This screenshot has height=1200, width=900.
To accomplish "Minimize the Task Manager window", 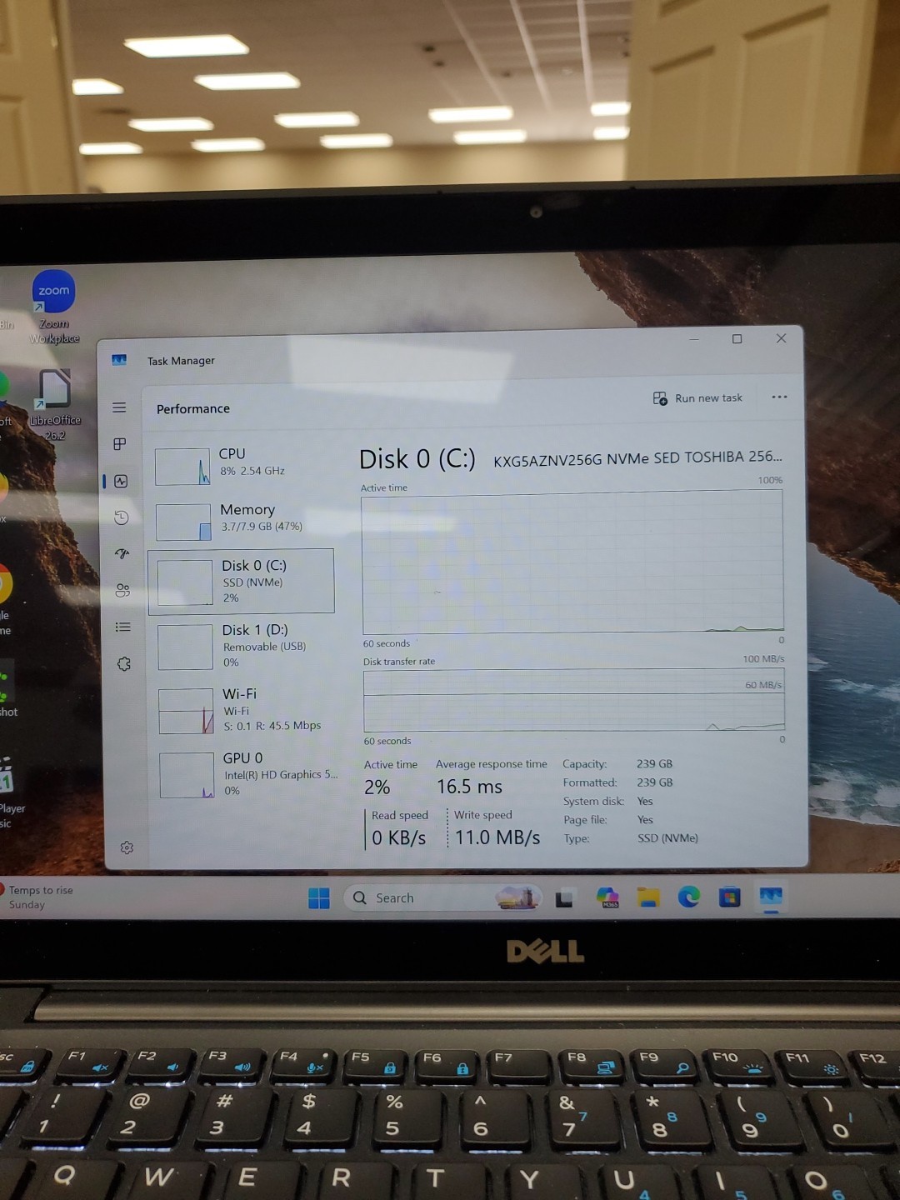I will point(694,339).
